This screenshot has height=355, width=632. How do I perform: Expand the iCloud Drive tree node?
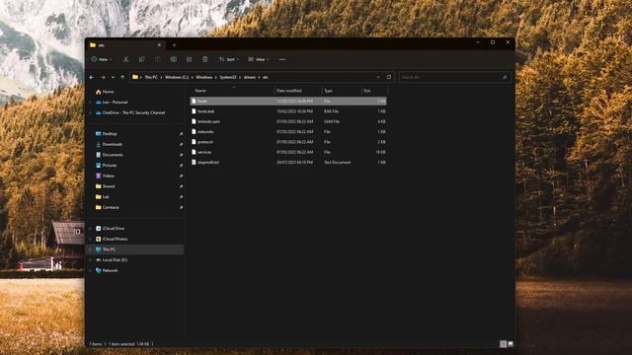pyautogui.click(x=90, y=228)
